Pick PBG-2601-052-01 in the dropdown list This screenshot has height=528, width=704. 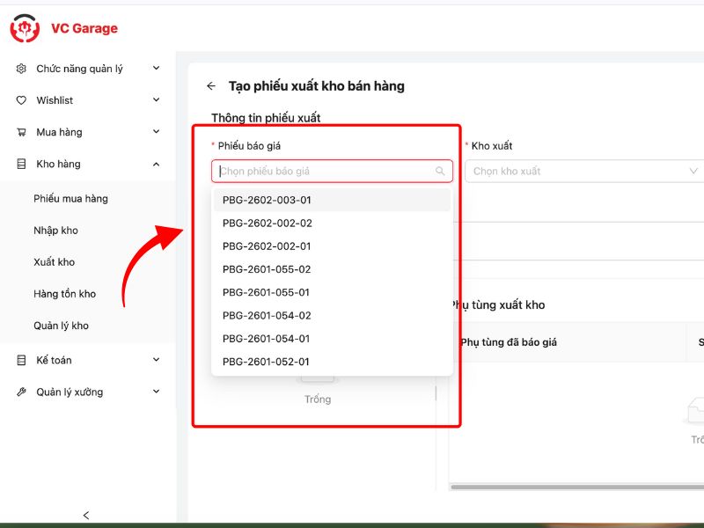click(267, 362)
